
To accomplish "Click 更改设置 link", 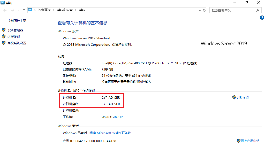I will tap(243, 97).
